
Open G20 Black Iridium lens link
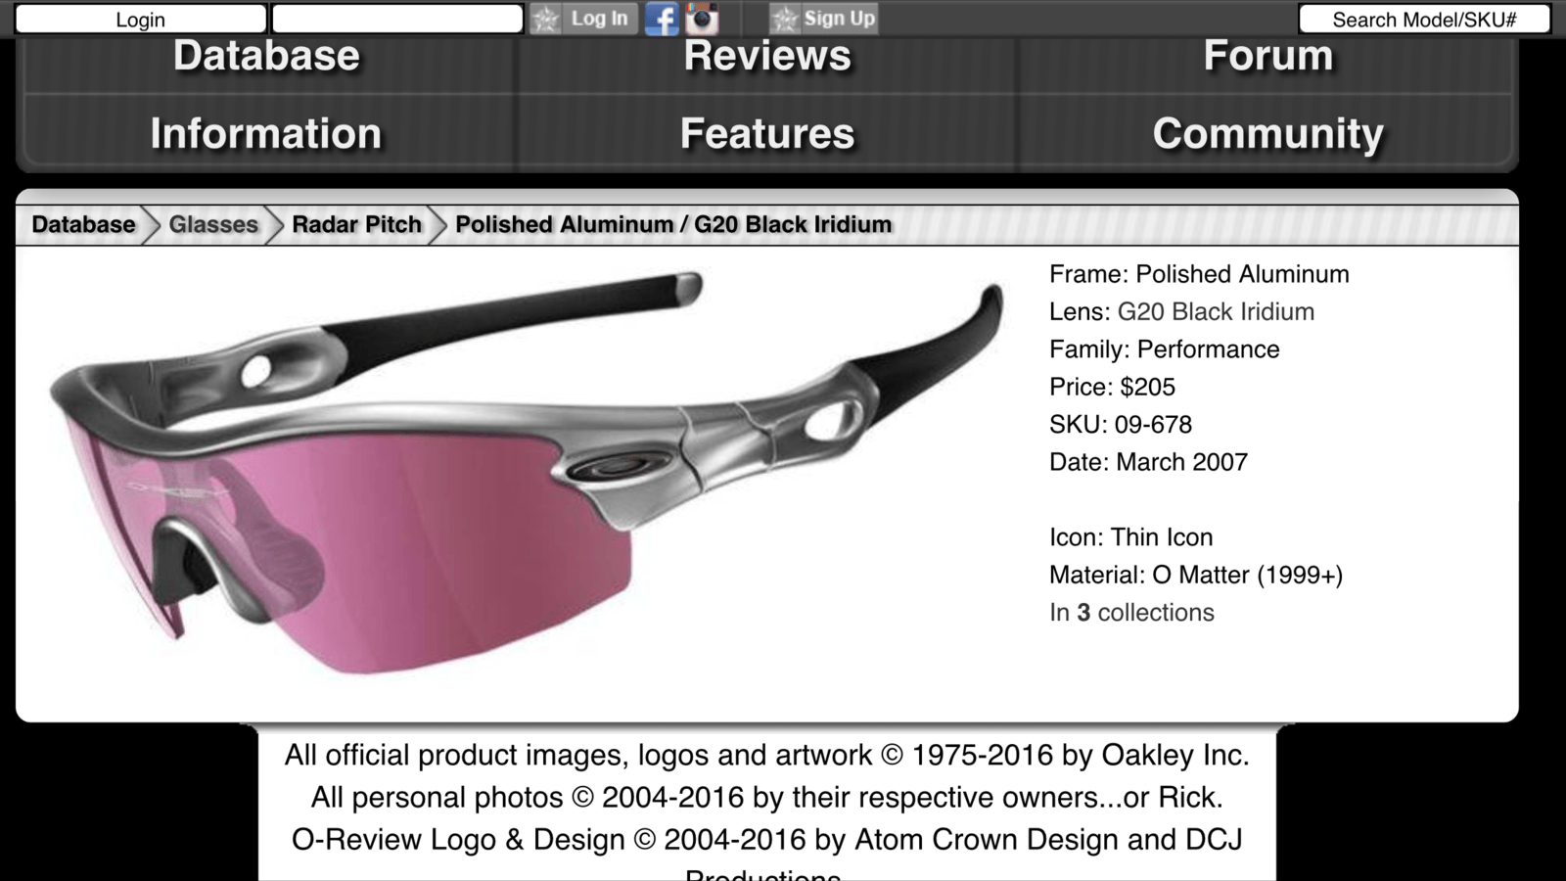(x=1216, y=312)
